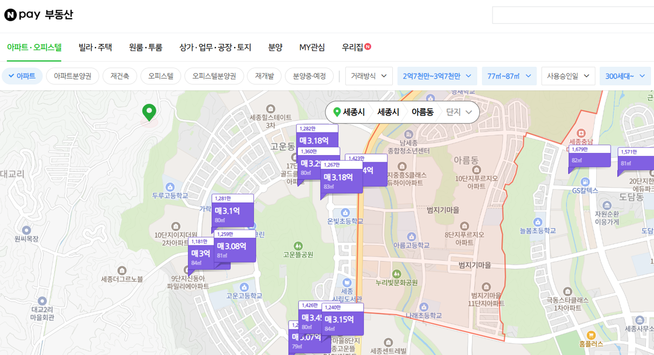Image resolution: width=654 pixels, height=355 pixels.
Task: Click the search input field at top right
Action: (x=572, y=15)
